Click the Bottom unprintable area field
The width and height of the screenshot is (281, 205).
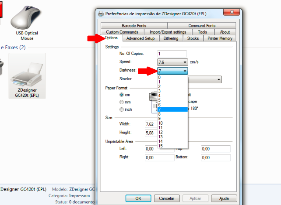coord(216,157)
